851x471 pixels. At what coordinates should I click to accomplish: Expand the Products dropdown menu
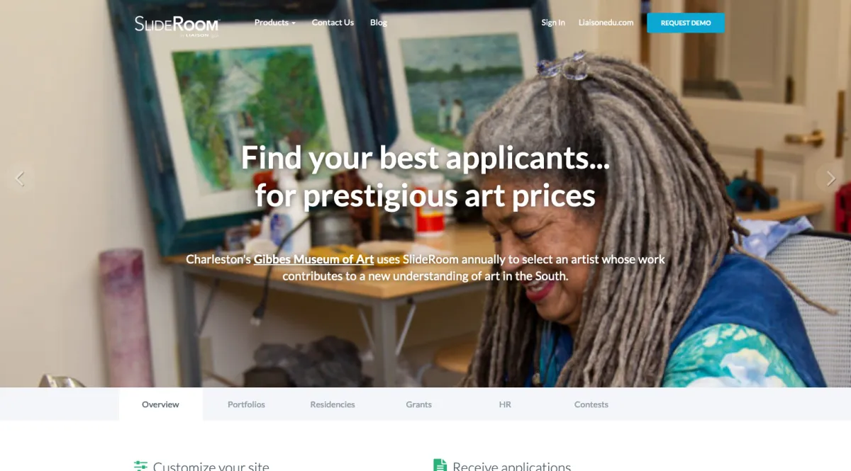275,23
